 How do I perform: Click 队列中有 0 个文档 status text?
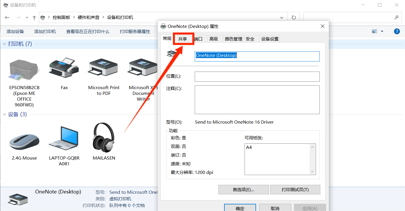pos(127,206)
